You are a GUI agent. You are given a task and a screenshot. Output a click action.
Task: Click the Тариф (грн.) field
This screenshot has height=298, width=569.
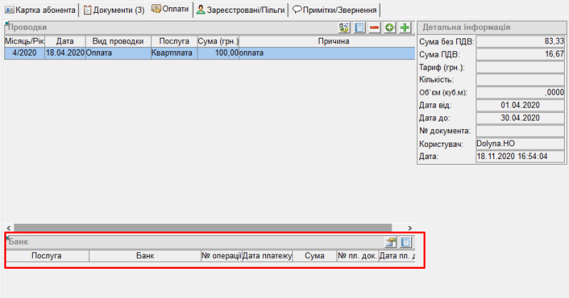pyautogui.click(x=520, y=66)
